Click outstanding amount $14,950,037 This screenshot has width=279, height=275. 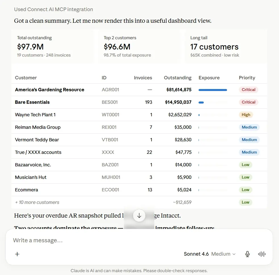pos(178,102)
